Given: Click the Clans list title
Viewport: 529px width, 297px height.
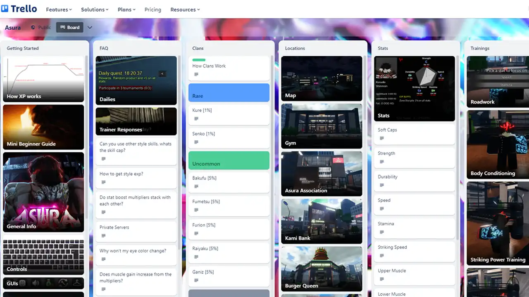Looking at the screenshot, I should (x=198, y=48).
